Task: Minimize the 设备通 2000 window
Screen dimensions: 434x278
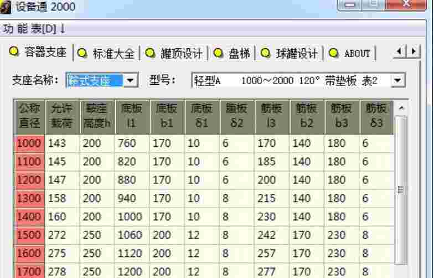Action: pyautogui.click(x=350, y=4)
